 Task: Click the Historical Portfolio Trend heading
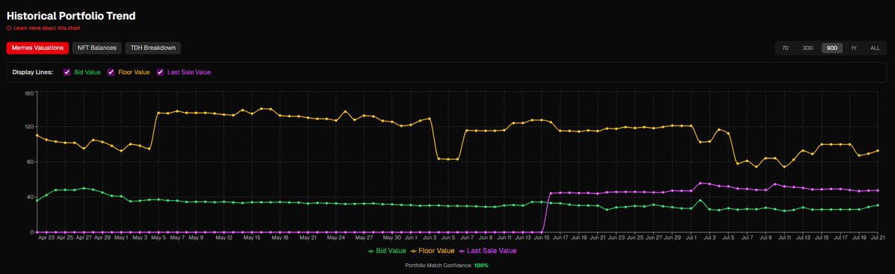tap(71, 16)
